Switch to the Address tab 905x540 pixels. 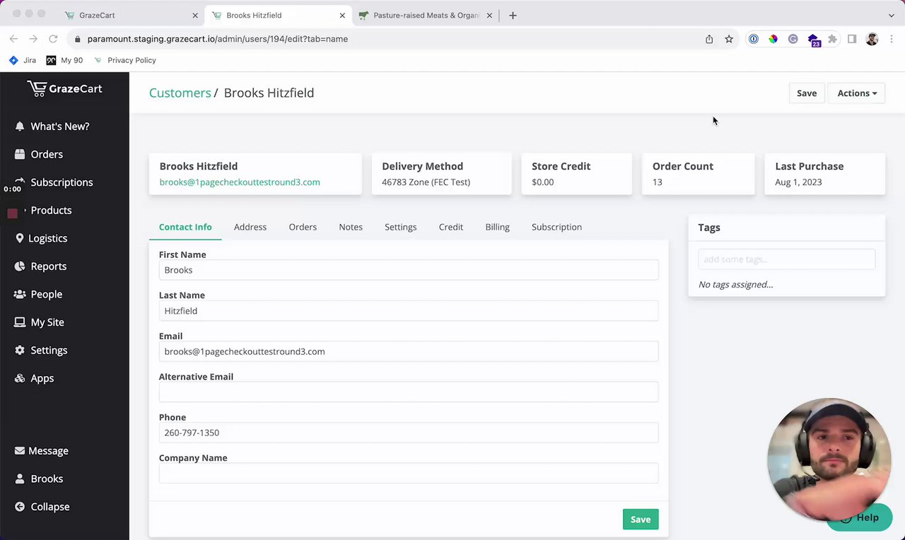(250, 227)
